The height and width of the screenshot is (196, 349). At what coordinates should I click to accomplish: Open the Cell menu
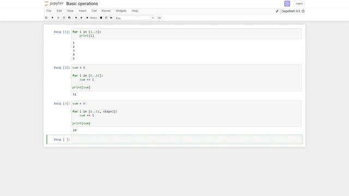coord(94,11)
